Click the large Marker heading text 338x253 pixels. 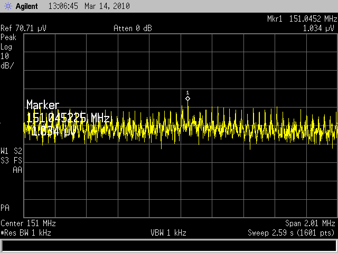tap(43, 105)
